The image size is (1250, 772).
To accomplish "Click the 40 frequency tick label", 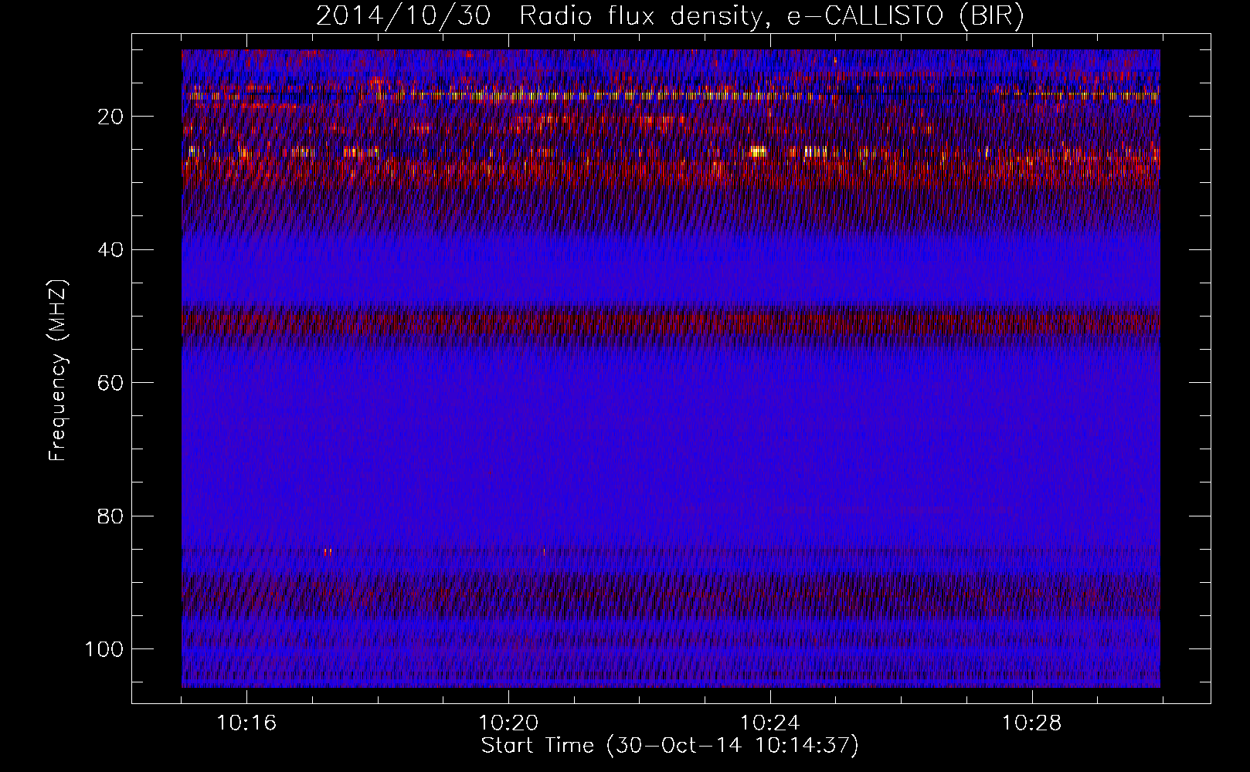I will click(x=110, y=250).
